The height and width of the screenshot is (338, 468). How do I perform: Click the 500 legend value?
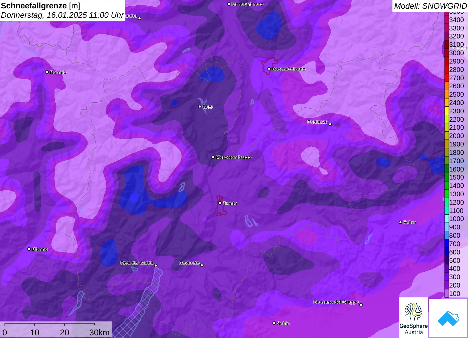pos(455,260)
